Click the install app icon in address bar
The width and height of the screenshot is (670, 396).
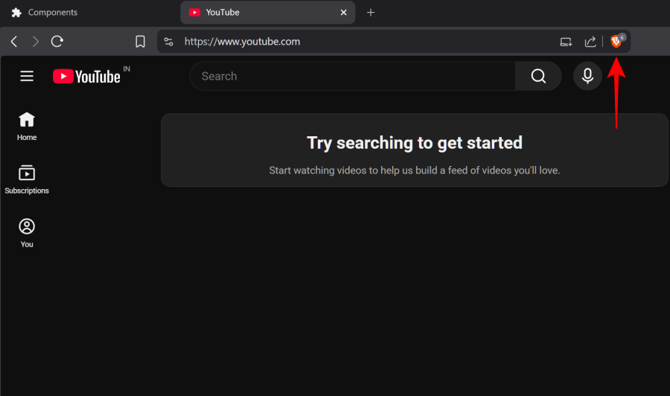567,42
